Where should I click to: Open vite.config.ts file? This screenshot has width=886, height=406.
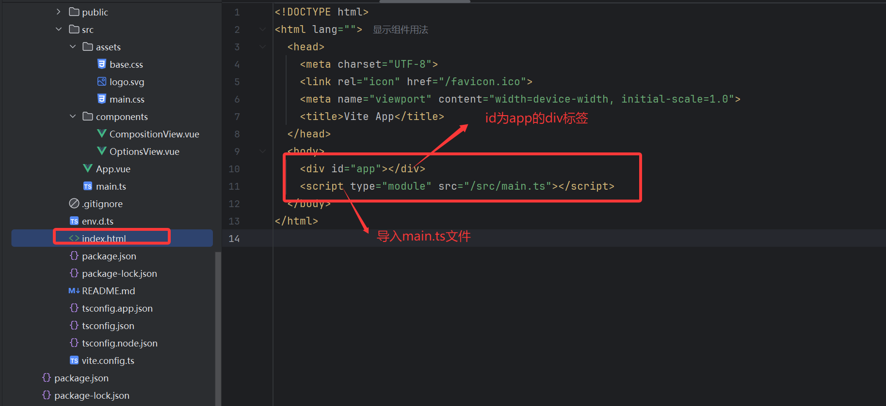pos(108,361)
